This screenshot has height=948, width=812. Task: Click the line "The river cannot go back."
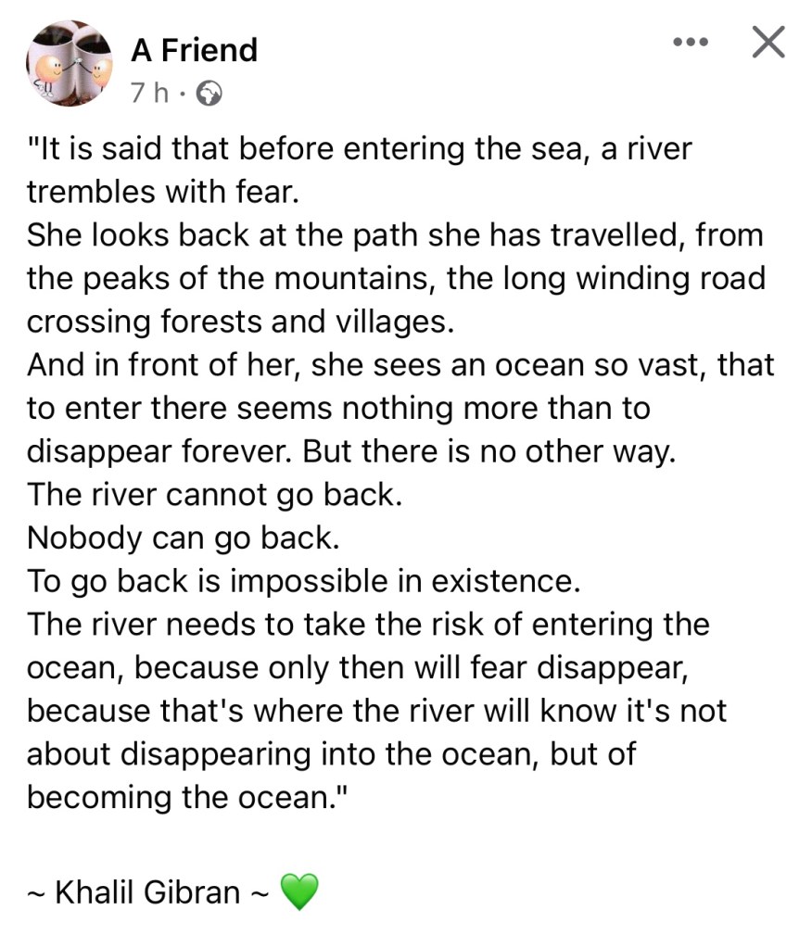(214, 493)
